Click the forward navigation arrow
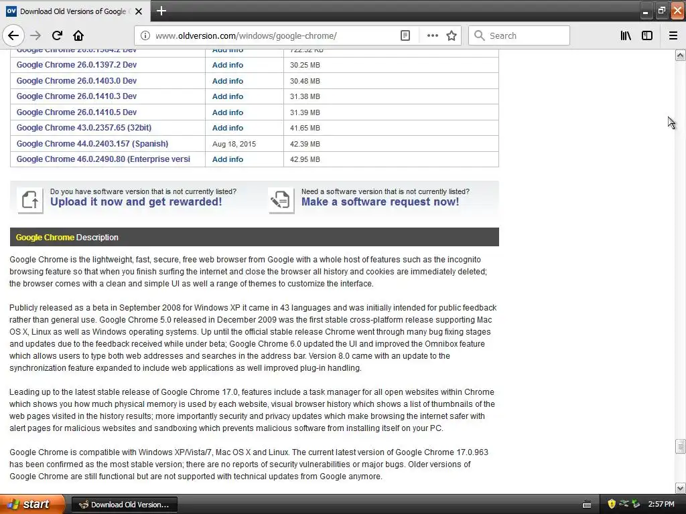This screenshot has width=686, height=514. [36, 35]
